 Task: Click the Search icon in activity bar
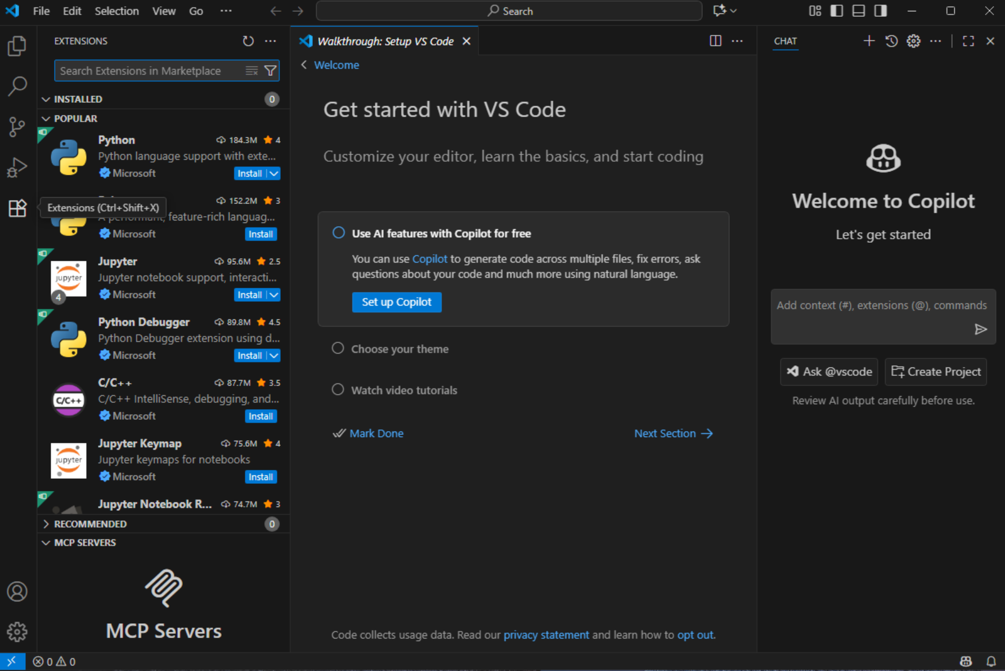point(17,86)
